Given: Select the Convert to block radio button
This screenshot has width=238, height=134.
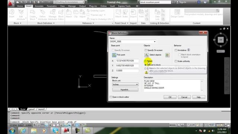Looking at the screenshot, I should pos(145,65).
